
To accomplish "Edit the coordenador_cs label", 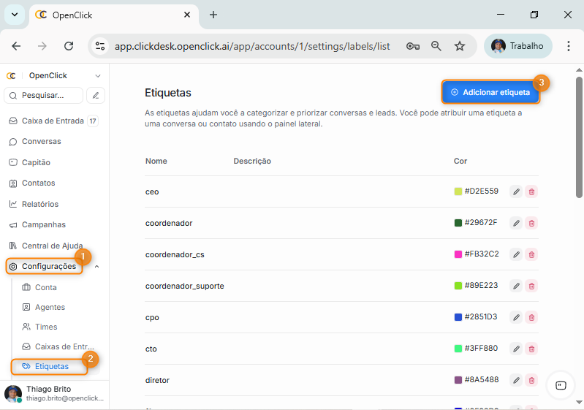I will pyautogui.click(x=516, y=254).
